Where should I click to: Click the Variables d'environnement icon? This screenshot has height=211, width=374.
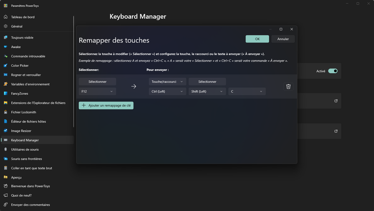pos(6,84)
